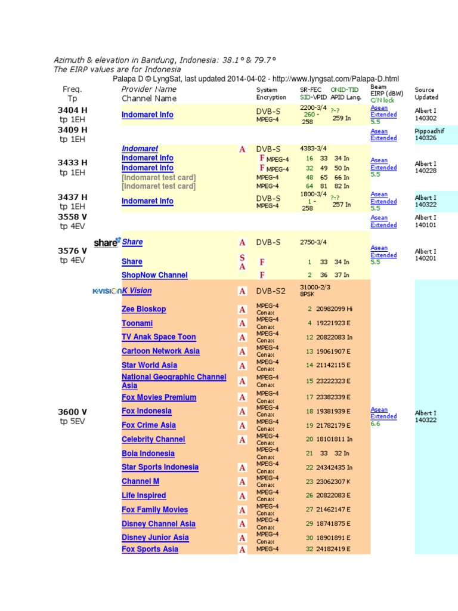458x611 pixels.
Task: Open the TV Anak Space Toon link
Action: point(159,337)
